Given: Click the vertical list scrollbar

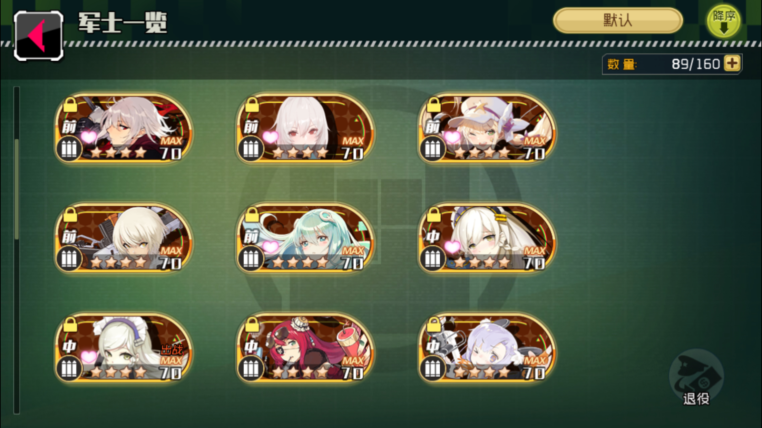Looking at the screenshot, I should click(17, 250).
